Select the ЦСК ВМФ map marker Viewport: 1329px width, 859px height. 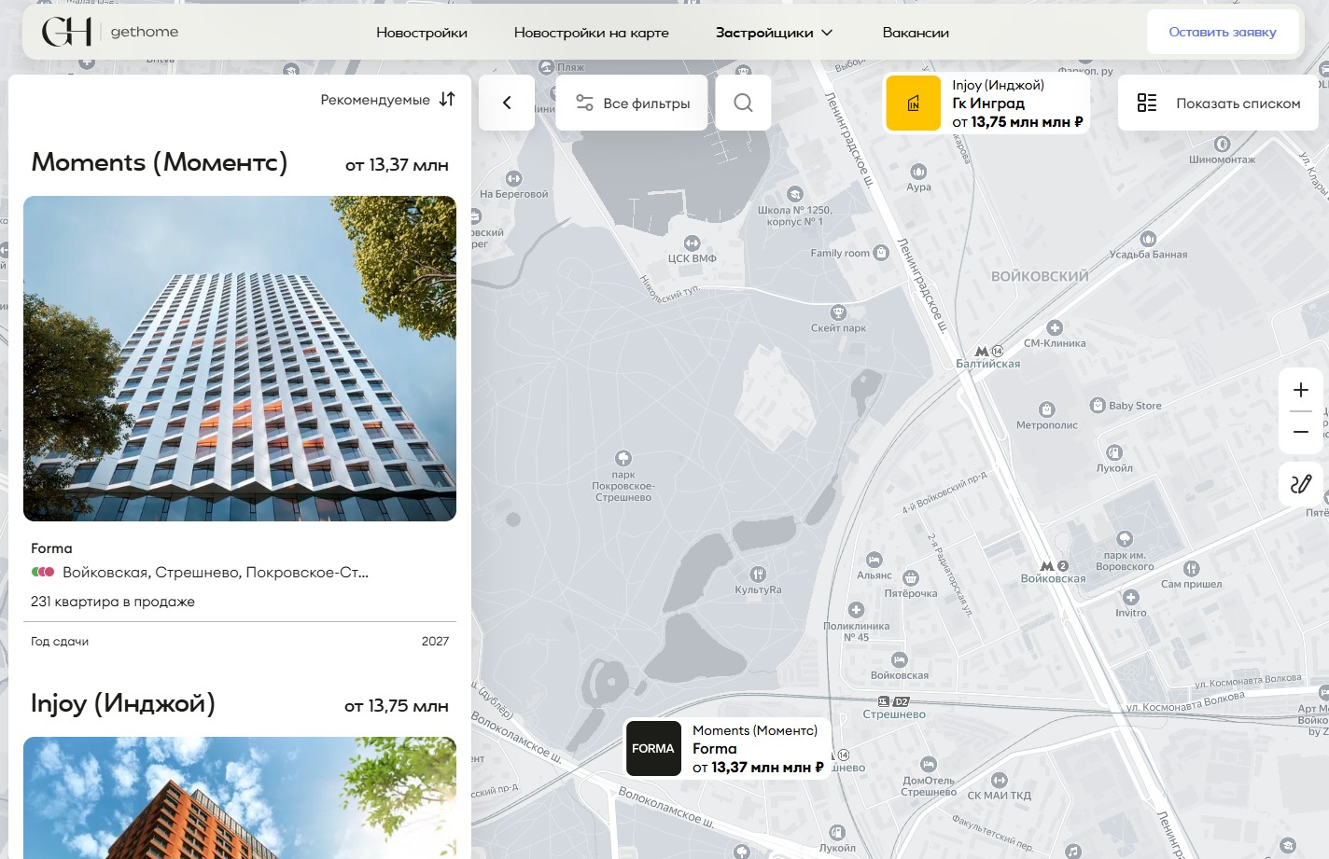pos(692,243)
